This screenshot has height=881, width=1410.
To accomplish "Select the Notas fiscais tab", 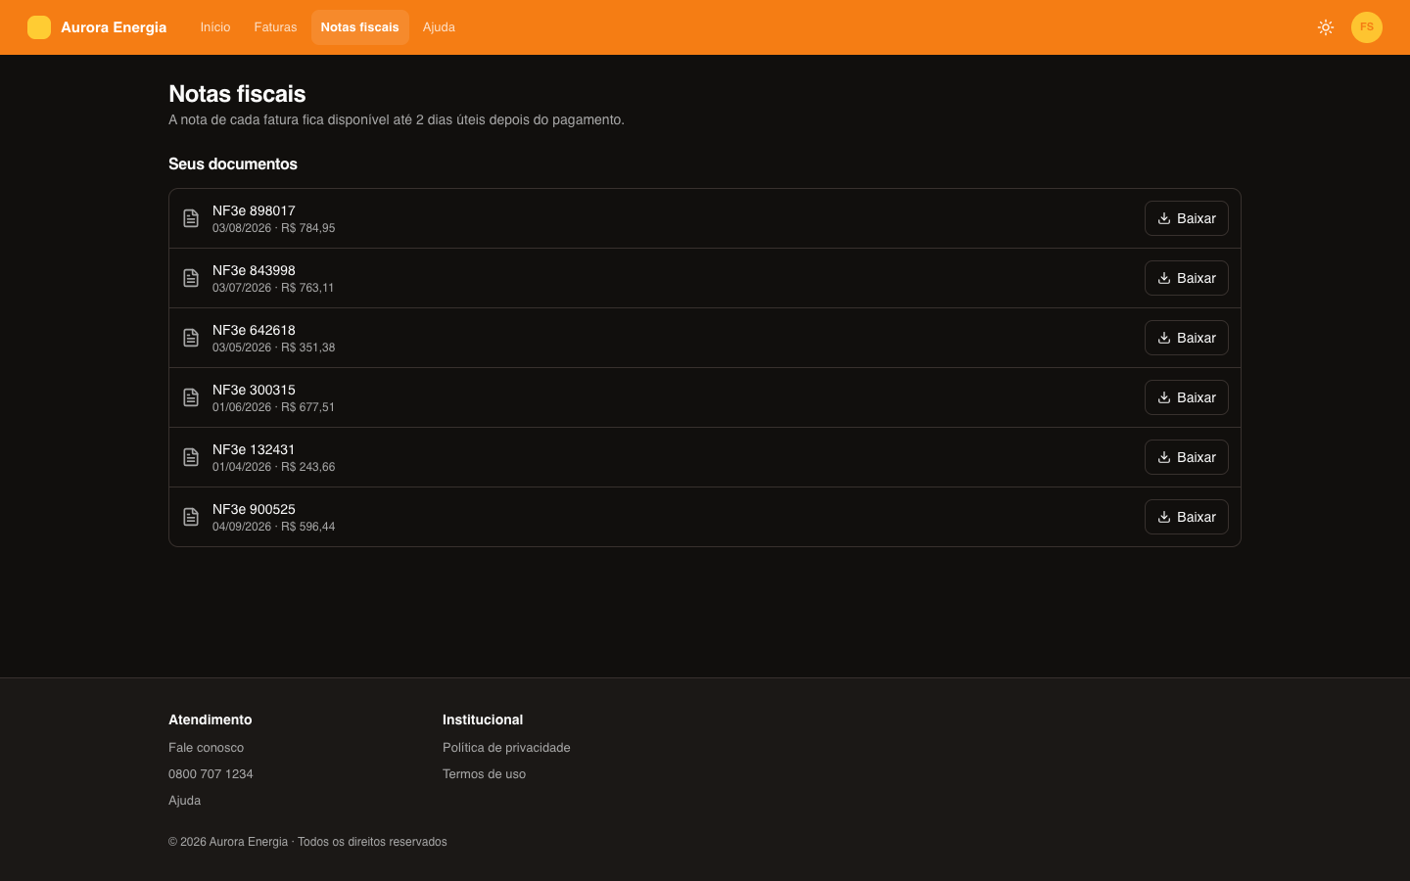I will click(x=360, y=27).
